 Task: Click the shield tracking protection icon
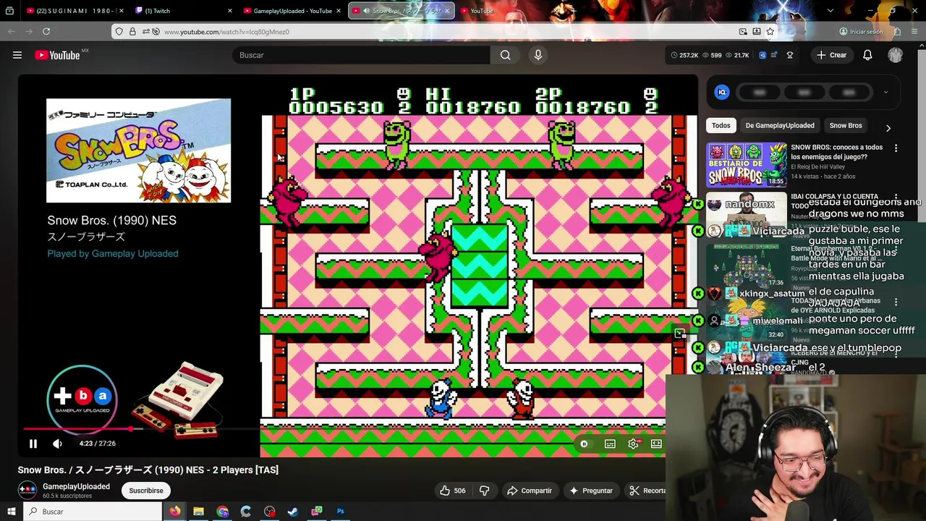(119, 32)
